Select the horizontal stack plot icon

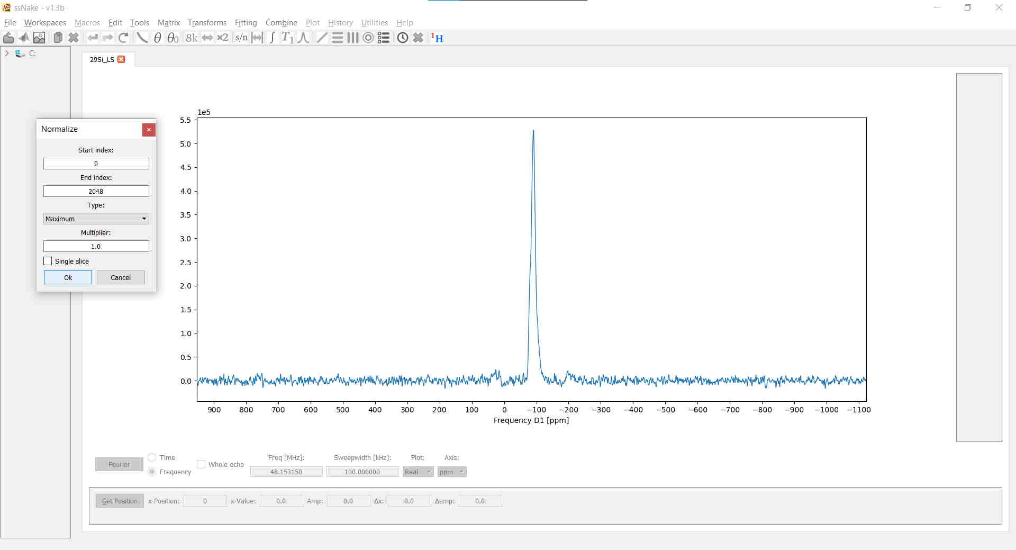[337, 38]
